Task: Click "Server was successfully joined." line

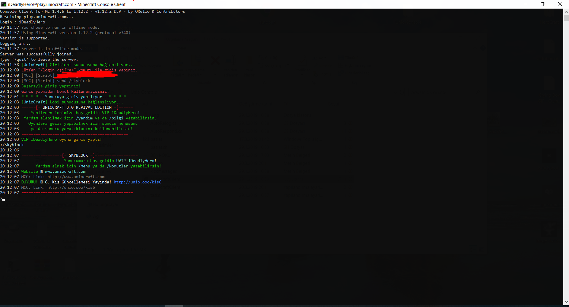Action: [x=37, y=54]
